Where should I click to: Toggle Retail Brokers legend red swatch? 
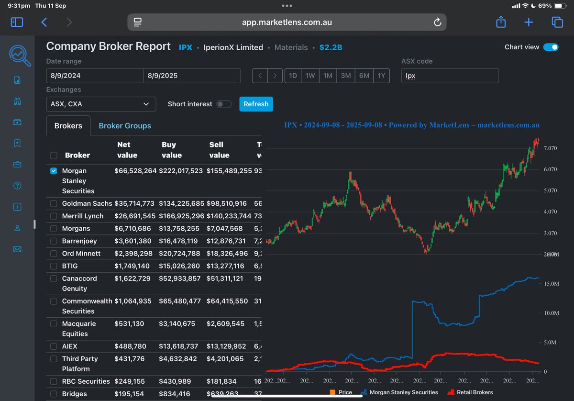click(x=450, y=392)
